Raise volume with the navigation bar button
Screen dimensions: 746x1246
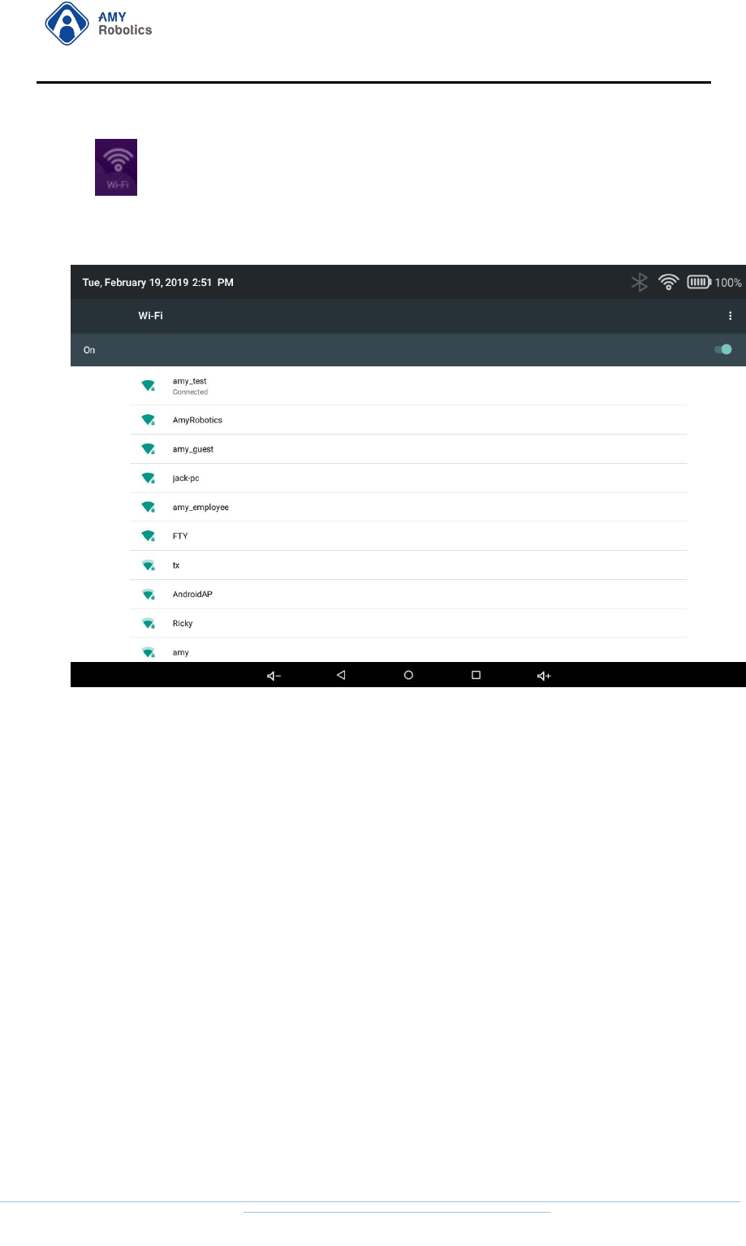(x=544, y=676)
